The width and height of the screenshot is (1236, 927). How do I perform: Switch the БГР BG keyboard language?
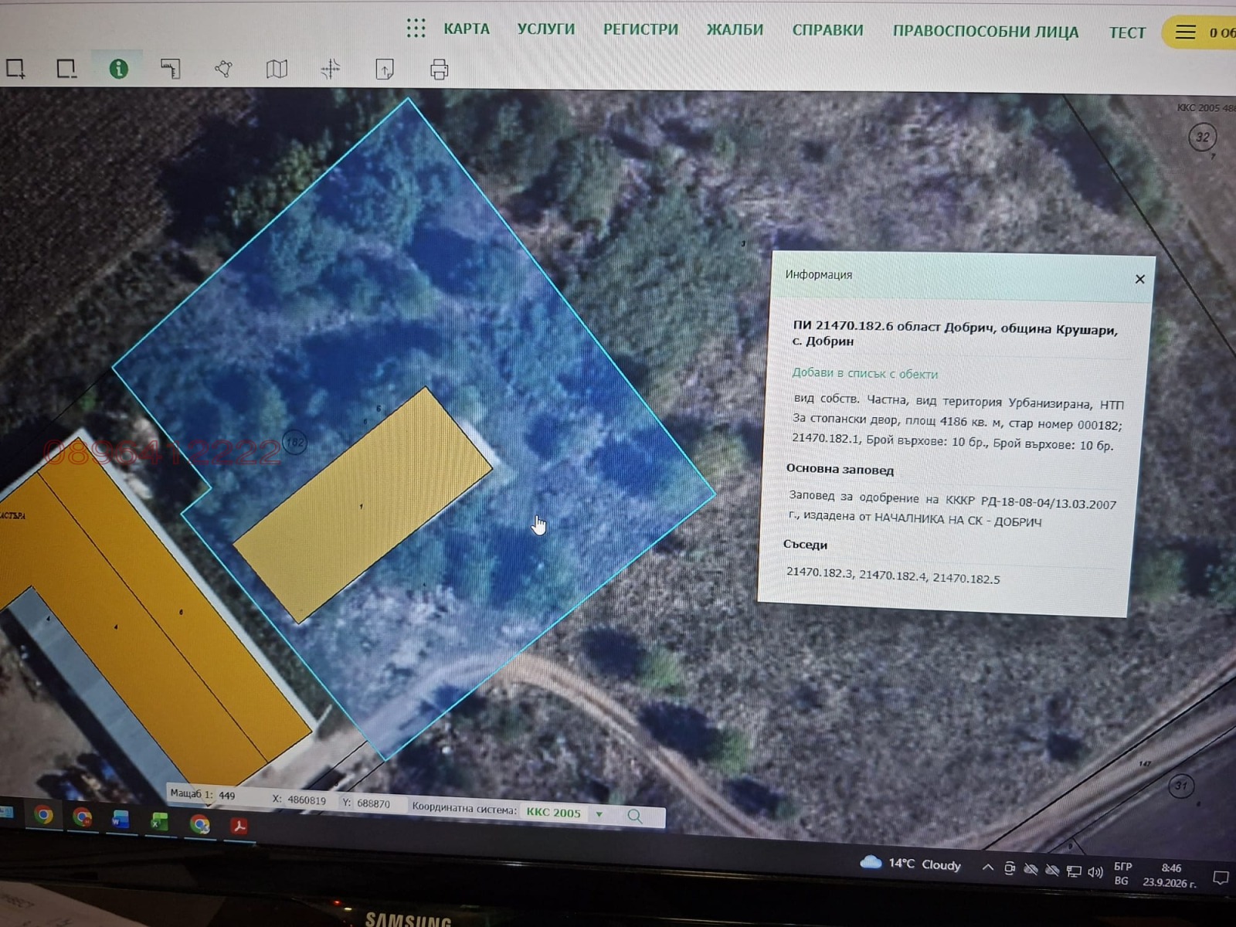1122,874
